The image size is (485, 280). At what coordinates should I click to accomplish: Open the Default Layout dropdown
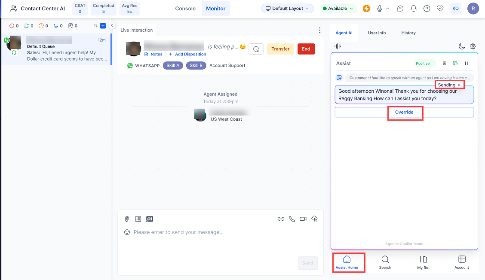[x=288, y=9]
